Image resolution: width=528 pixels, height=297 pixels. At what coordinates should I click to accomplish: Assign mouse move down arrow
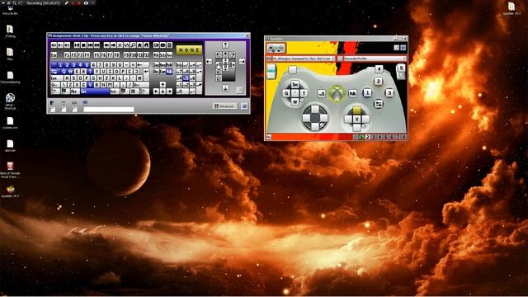click(x=225, y=88)
